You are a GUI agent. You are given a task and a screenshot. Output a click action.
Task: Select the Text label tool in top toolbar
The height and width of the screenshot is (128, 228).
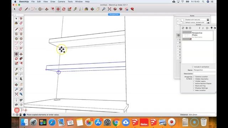[81, 9]
